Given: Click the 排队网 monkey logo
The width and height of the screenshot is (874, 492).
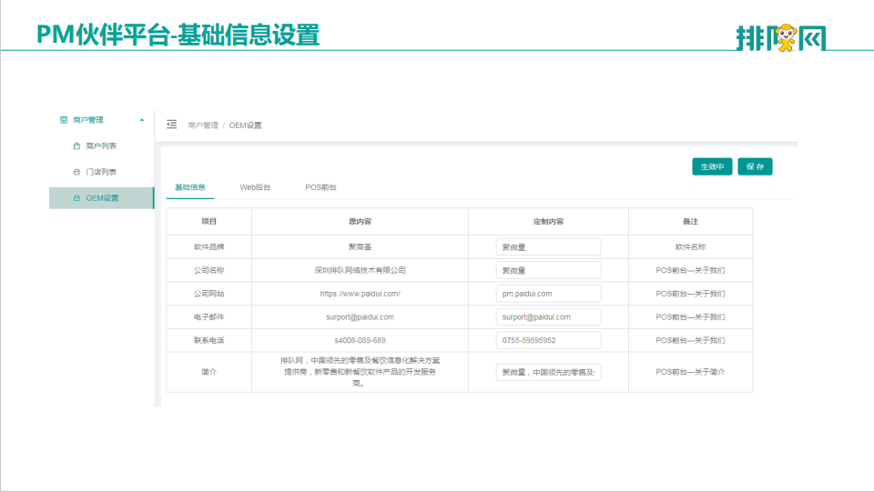Looking at the screenshot, I should (787, 37).
